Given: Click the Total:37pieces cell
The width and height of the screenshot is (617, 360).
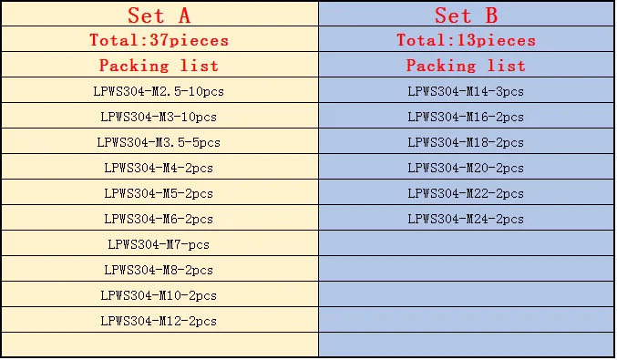Looking at the screenshot, I should tap(159, 39).
